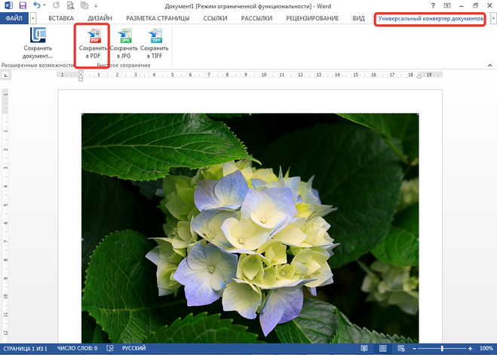The height and width of the screenshot is (355, 497).
Task: Restore down the Word window
Action: point(475,6)
